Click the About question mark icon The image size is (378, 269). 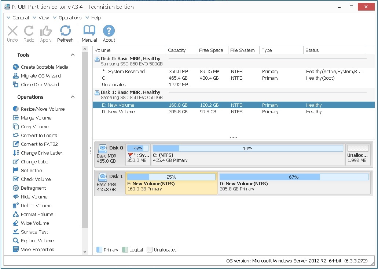109,31
